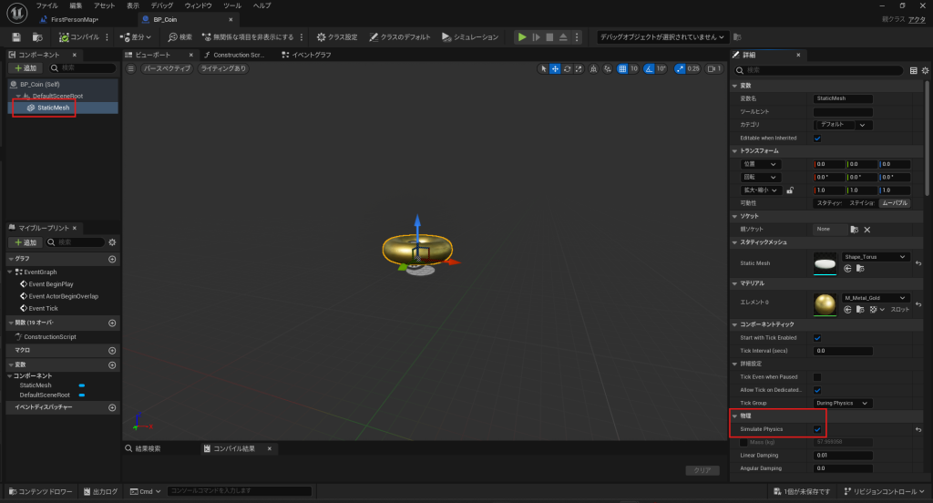This screenshot has width=933, height=503.
Task: Open the details panel settings gear
Action: 926,70
